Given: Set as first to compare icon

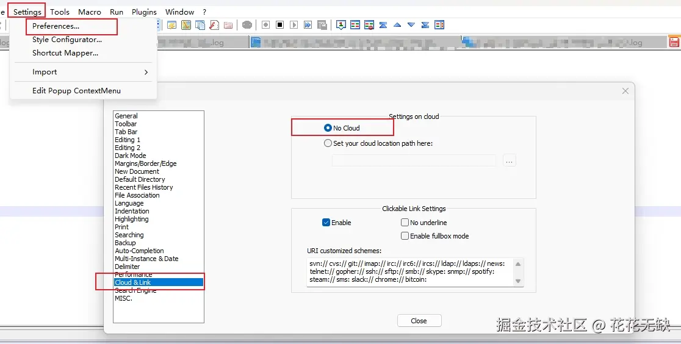Looking at the screenshot, I should tap(341, 25).
